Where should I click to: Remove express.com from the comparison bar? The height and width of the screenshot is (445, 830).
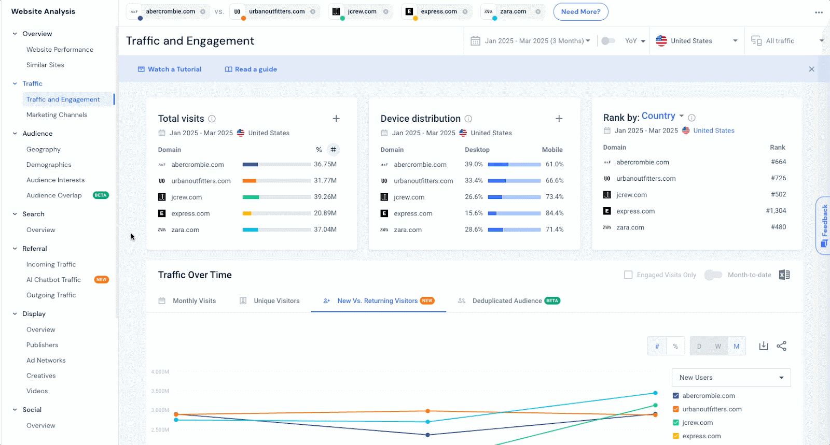pos(465,11)
